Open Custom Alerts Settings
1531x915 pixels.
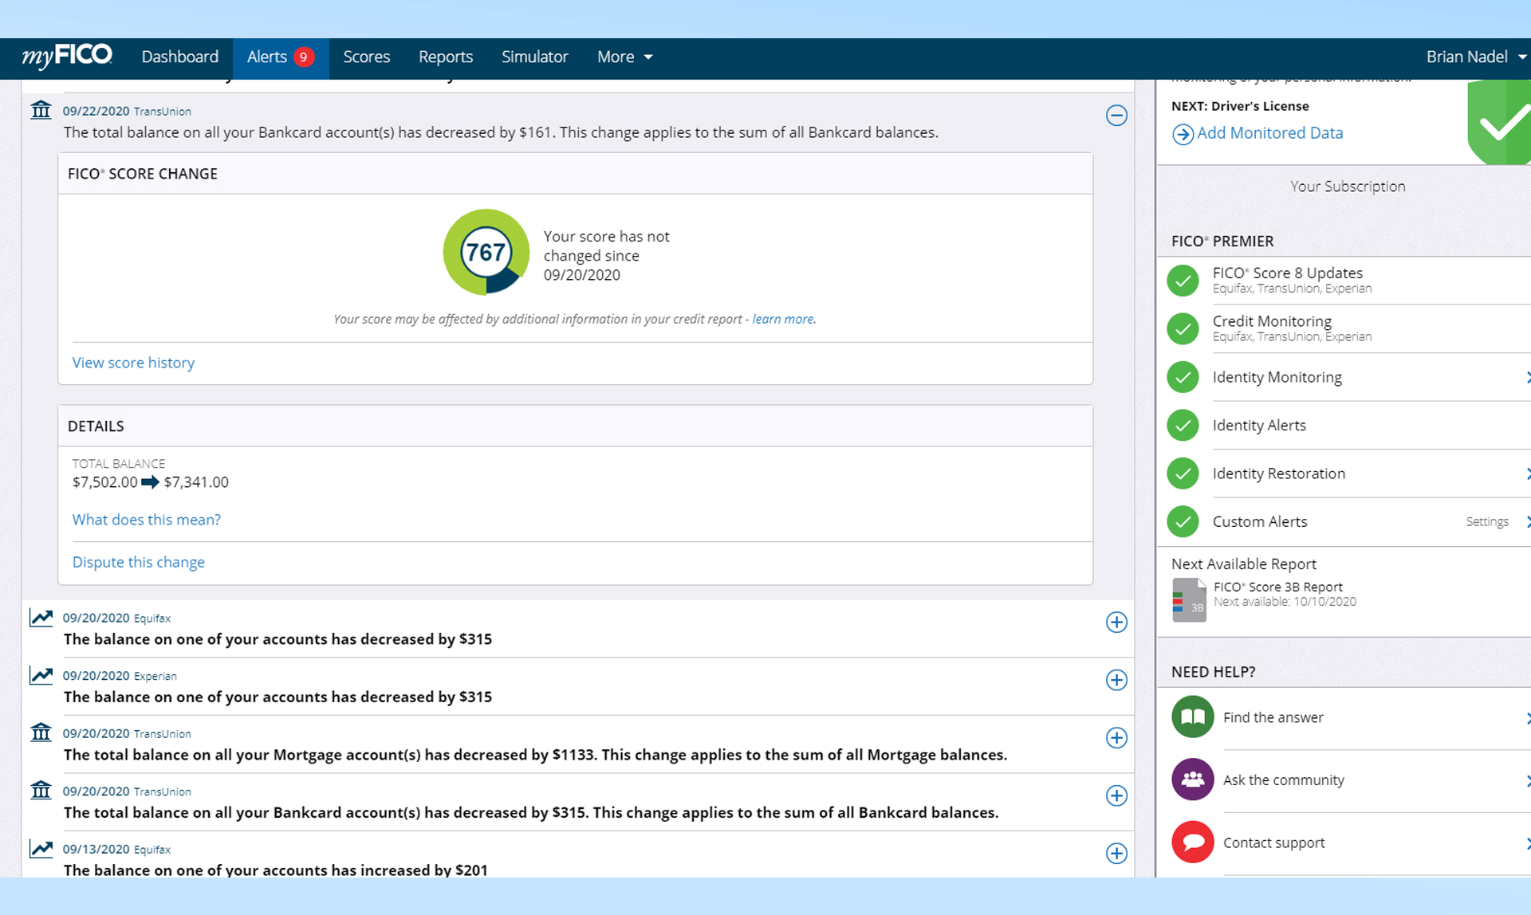(1486, 521)
